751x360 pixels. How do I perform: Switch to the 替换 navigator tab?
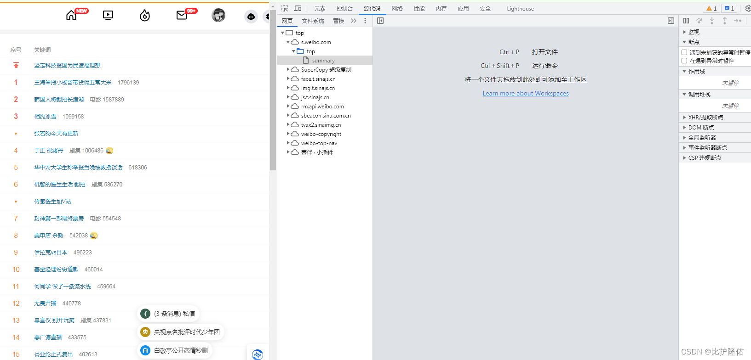[x=338, y=21]
